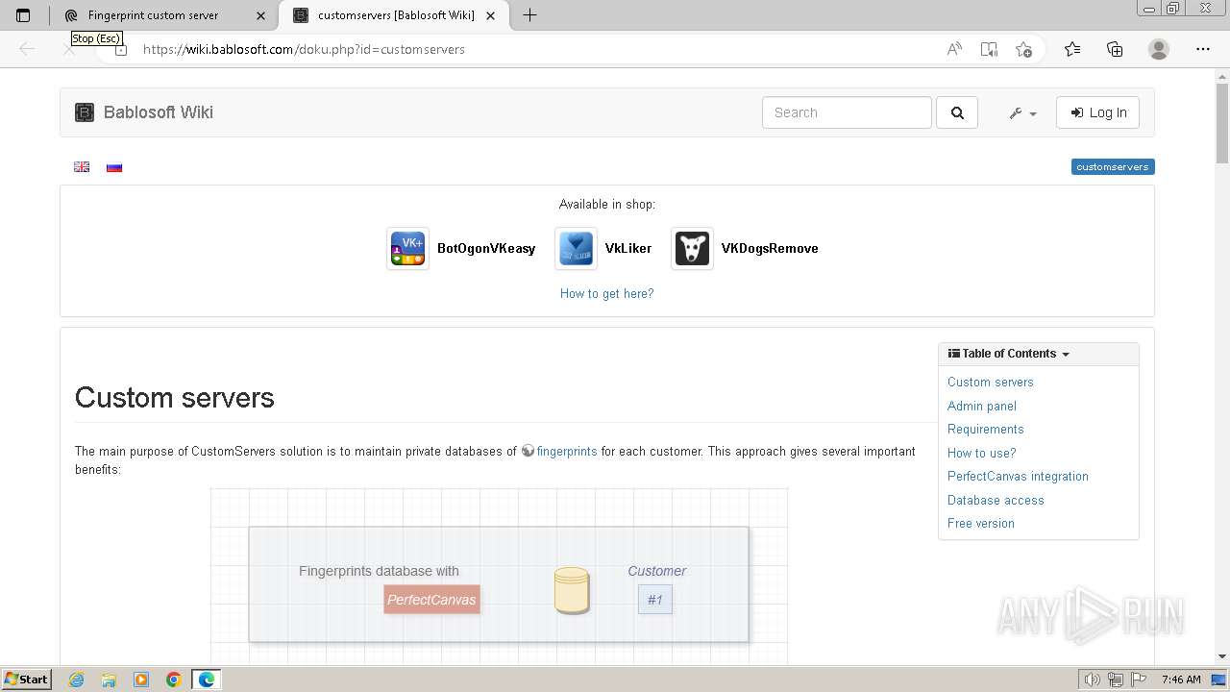Image resolution: width=1230 pixels, height=692 pixels.
Task: Switch language to Russian flag
Action: point(114,167)
